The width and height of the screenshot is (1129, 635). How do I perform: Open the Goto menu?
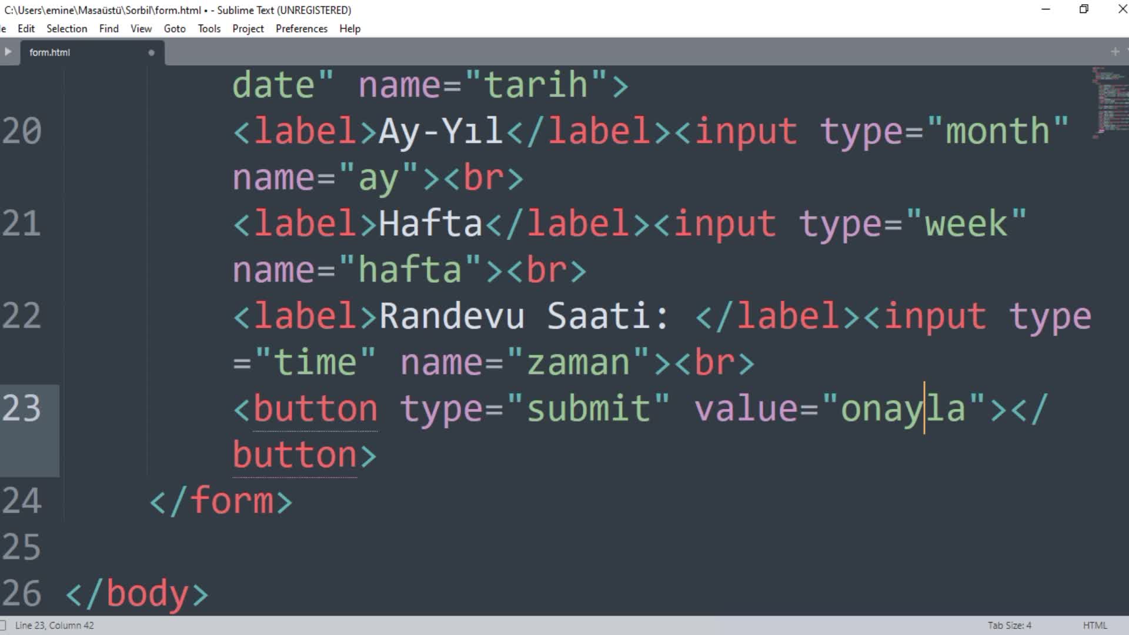click(175, 28)
